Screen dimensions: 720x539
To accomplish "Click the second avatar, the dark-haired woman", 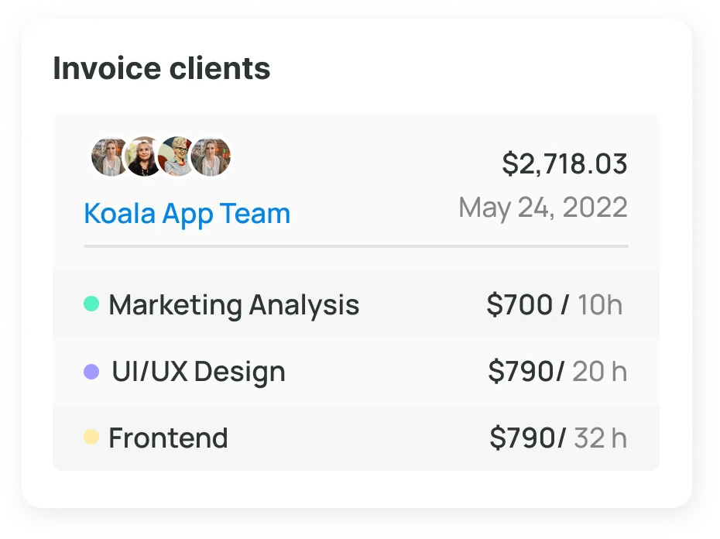I will (144, 156).
